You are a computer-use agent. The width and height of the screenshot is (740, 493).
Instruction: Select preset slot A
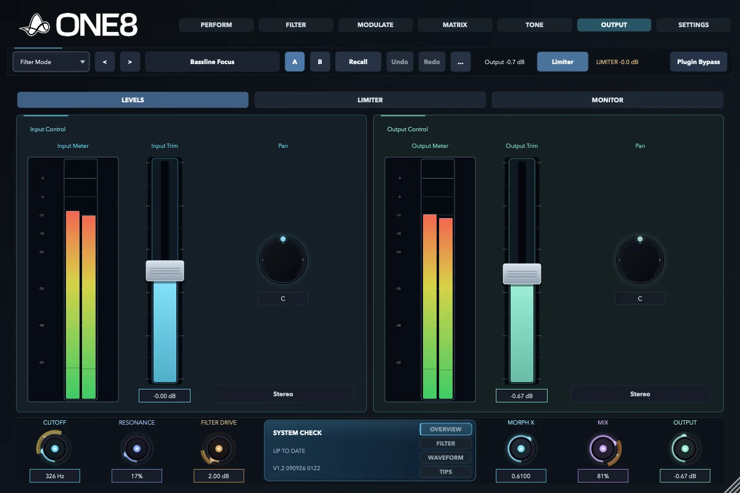295,62
